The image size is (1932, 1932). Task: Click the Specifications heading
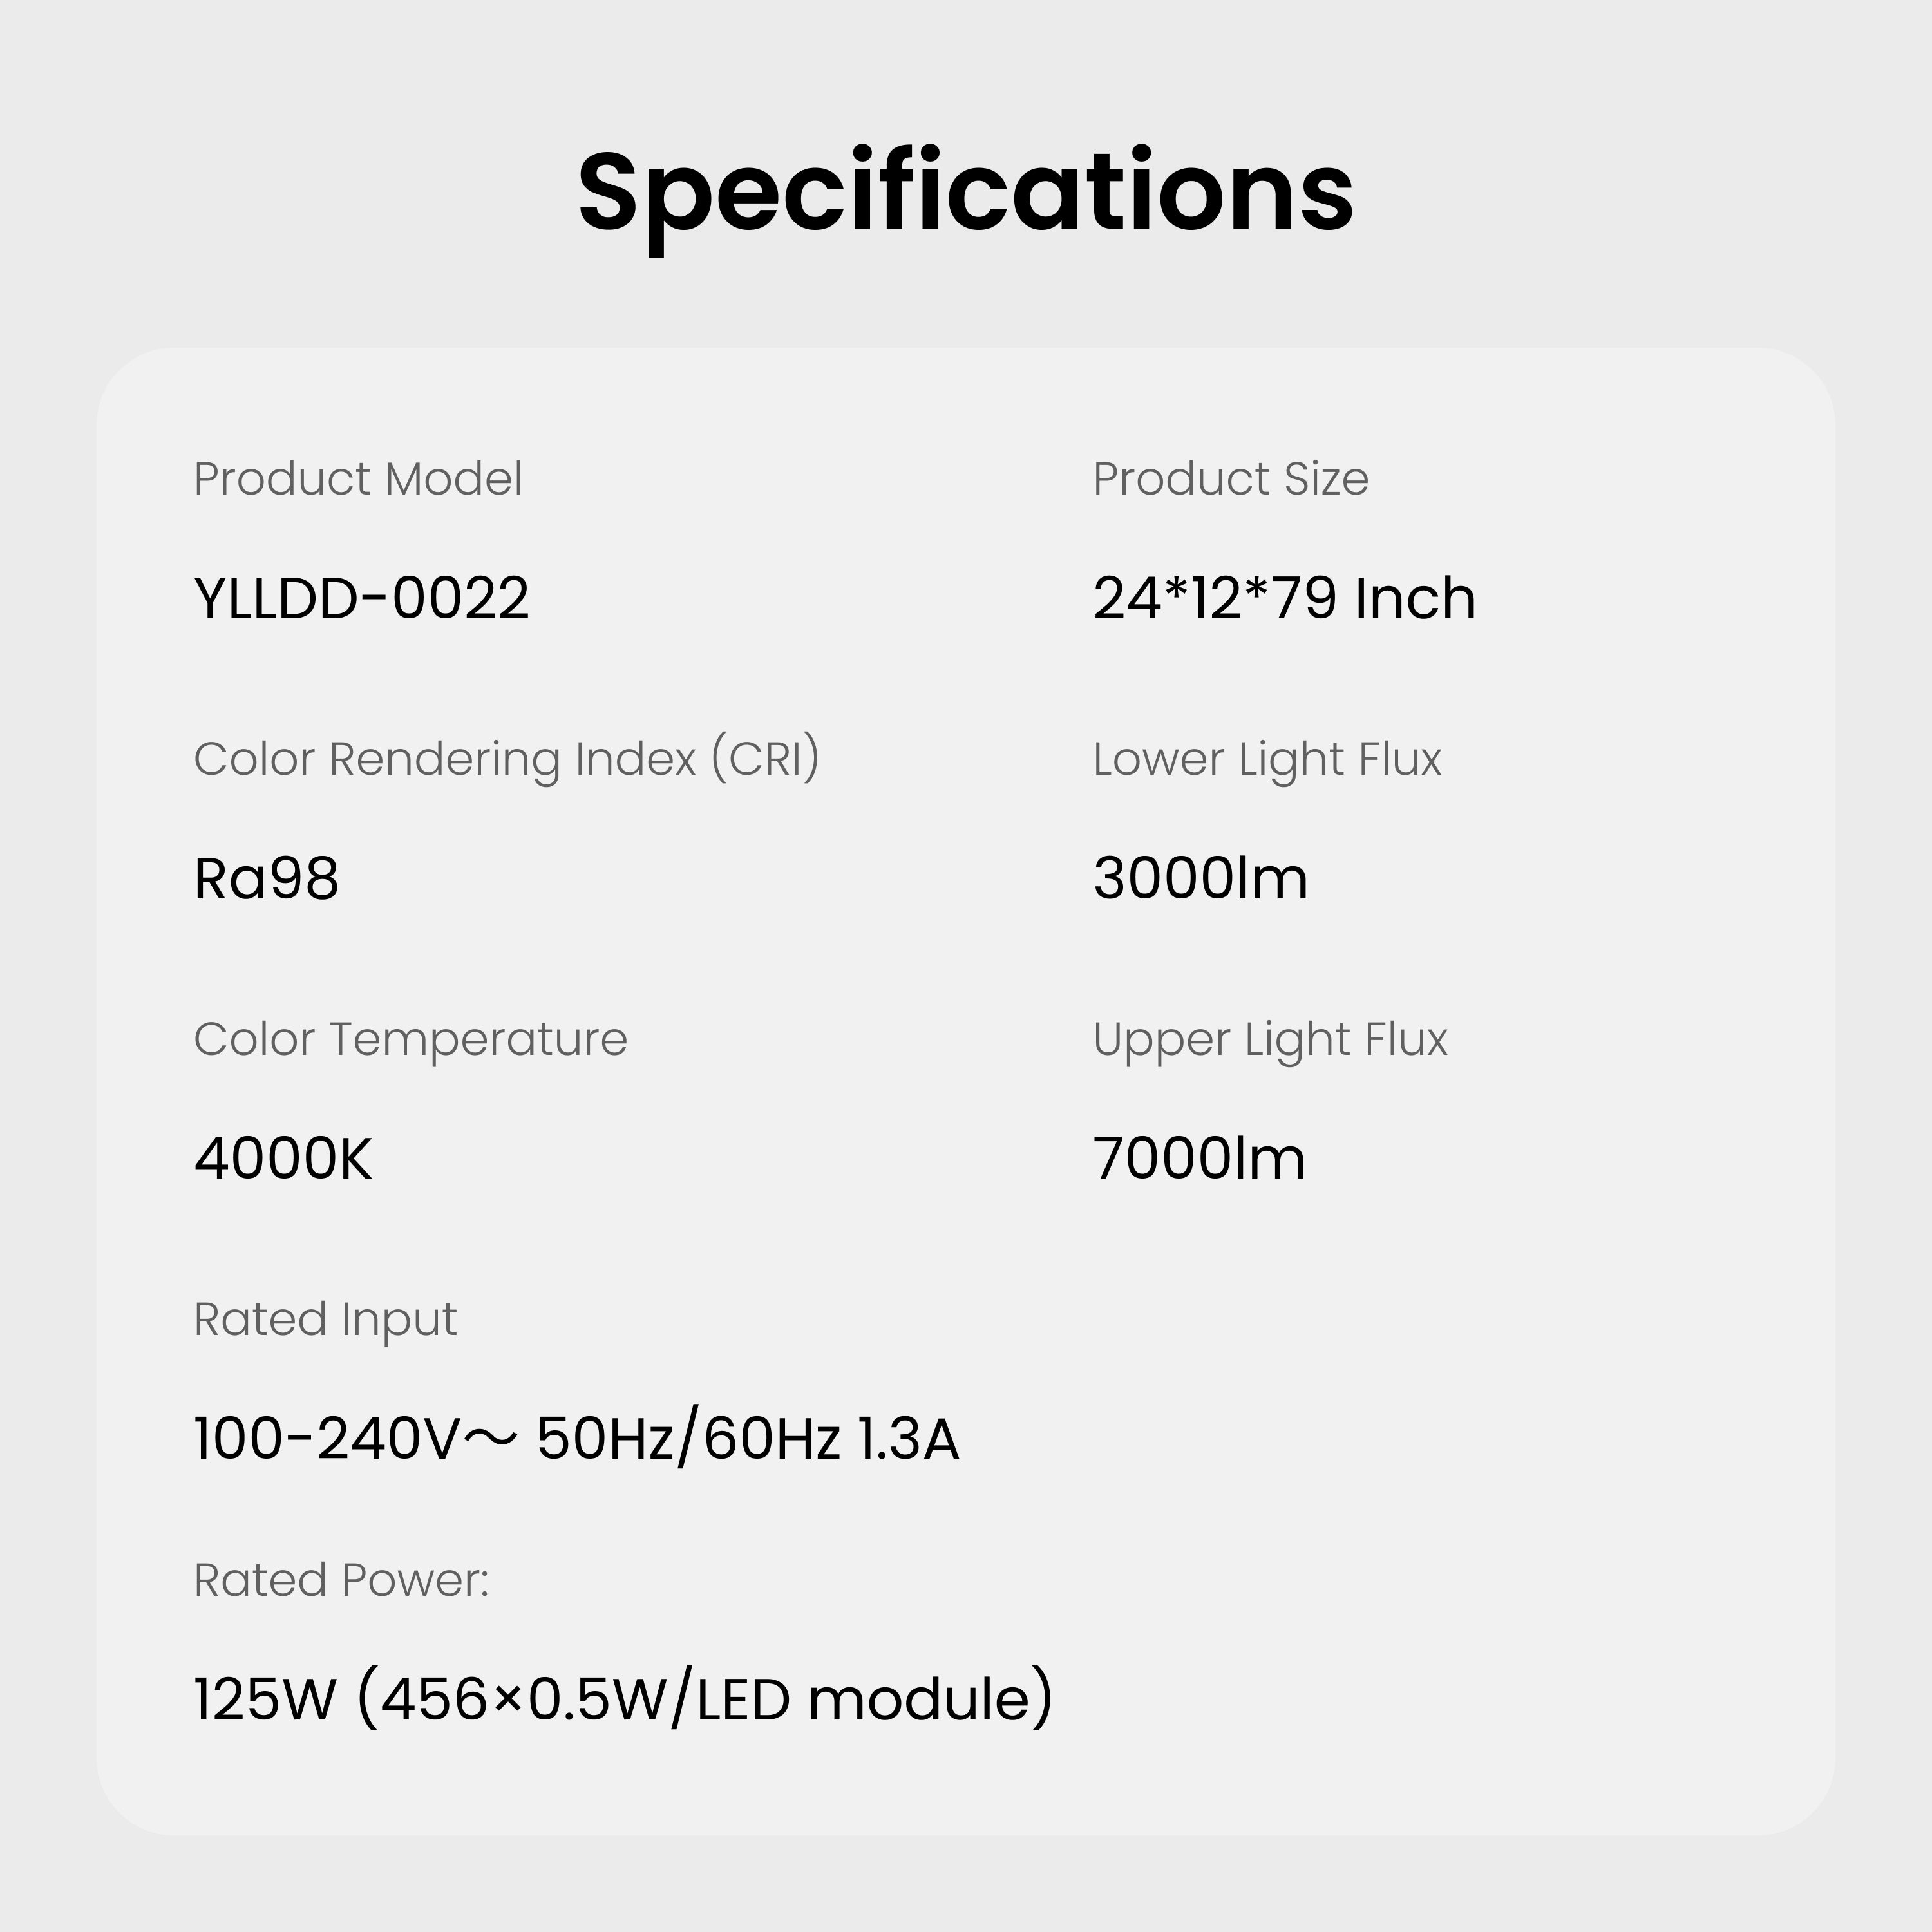(965, 192)
